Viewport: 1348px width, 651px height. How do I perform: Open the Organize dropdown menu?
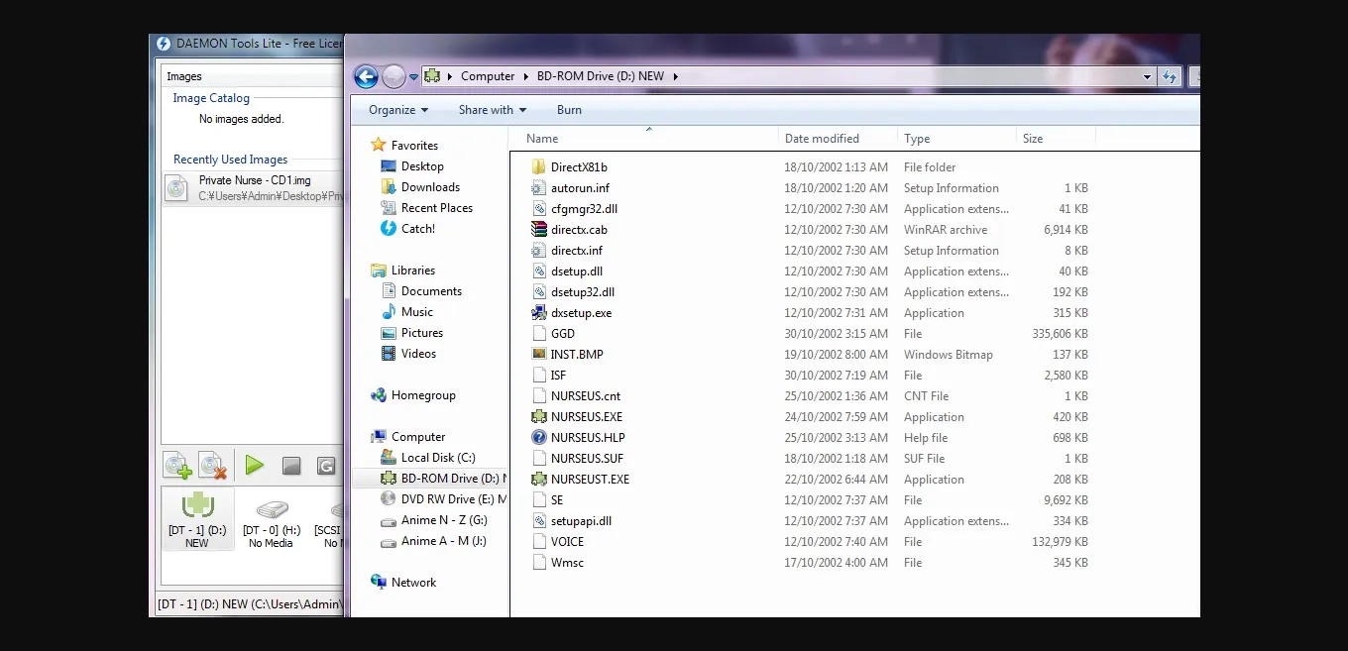pyautogui.click(x=398, y=110)
